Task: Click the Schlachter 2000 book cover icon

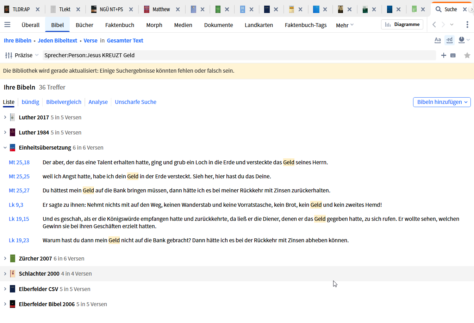Action: tap(13, 273)
